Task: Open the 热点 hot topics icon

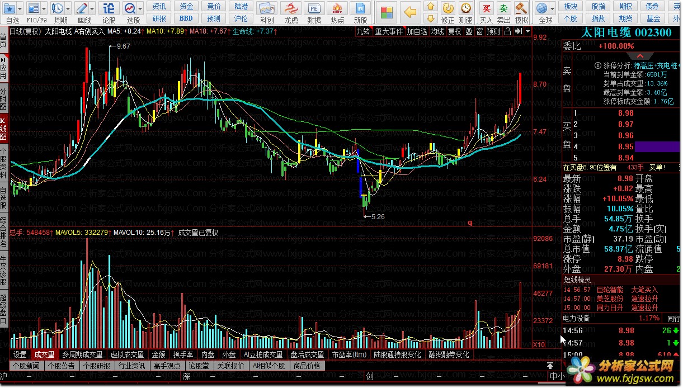Action: (x=337, y=8)
